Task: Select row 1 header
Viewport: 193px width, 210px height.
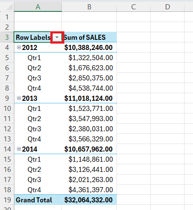Action: point(7,17)
